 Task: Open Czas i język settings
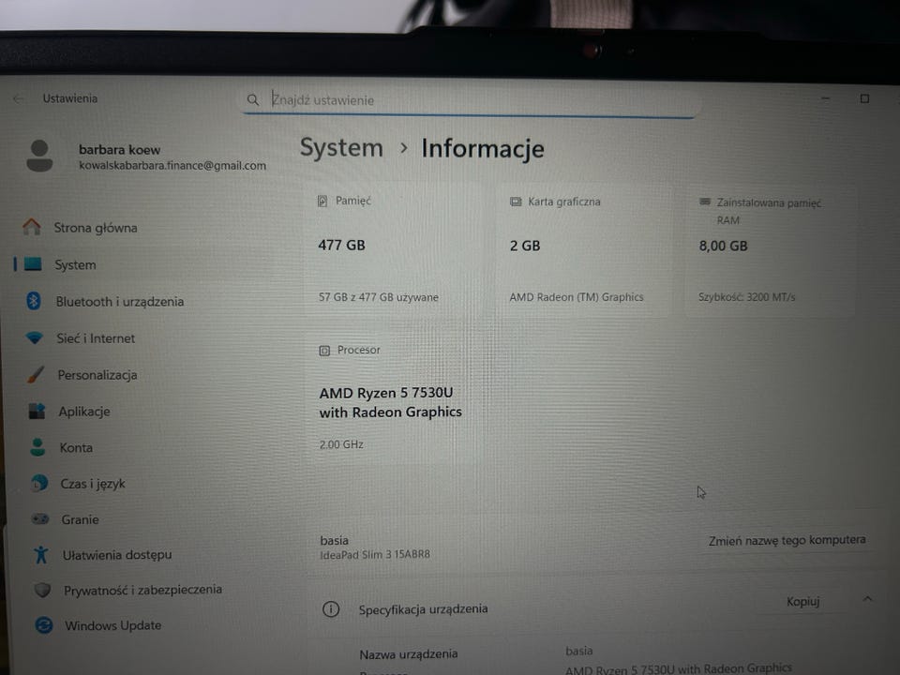coord(93,484)
